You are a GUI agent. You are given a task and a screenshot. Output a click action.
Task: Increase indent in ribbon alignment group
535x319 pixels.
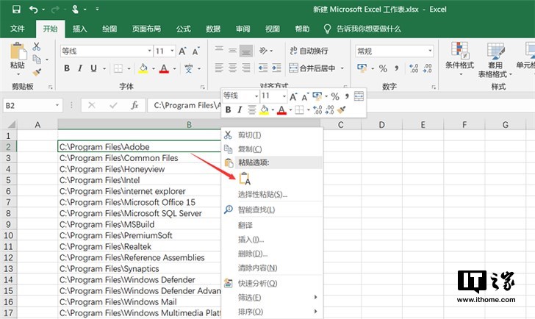click(x=276, y=68)
